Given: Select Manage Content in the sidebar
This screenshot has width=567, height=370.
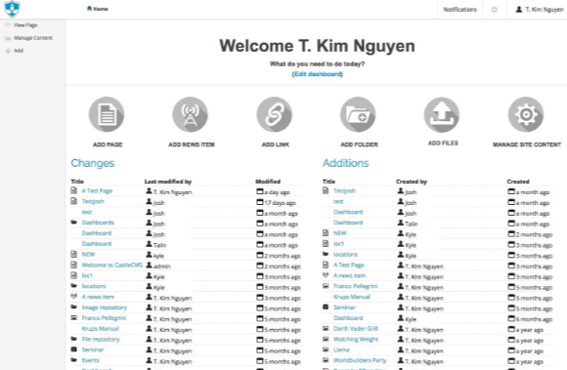Looking at the screenshot, I should coord(33,38).
